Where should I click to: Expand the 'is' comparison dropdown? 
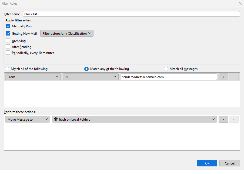(91, 77)
